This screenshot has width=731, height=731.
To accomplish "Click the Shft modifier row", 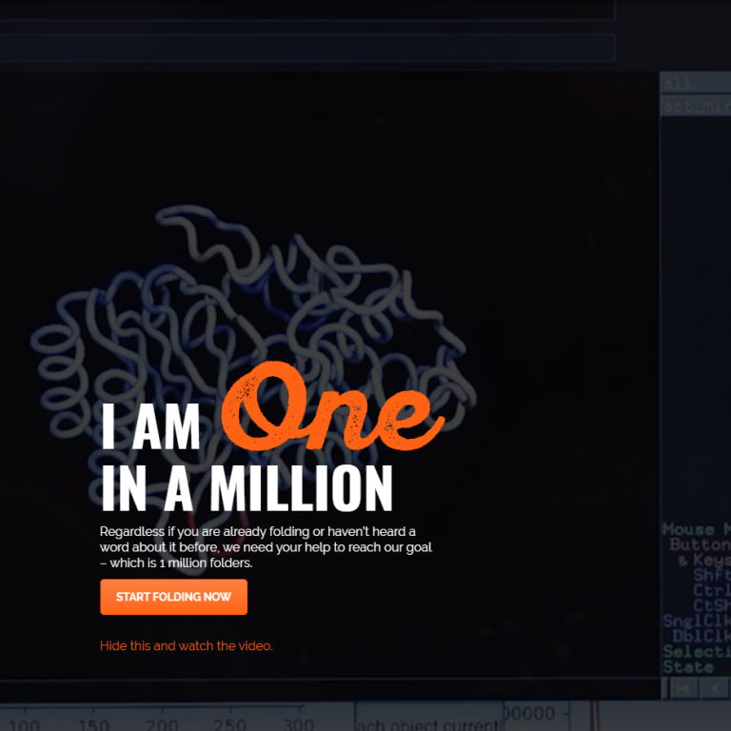I will [711, 575].
